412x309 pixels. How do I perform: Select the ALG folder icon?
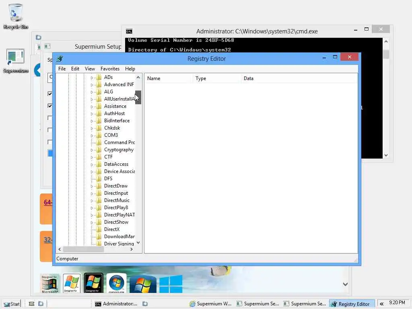pos(99,92)
